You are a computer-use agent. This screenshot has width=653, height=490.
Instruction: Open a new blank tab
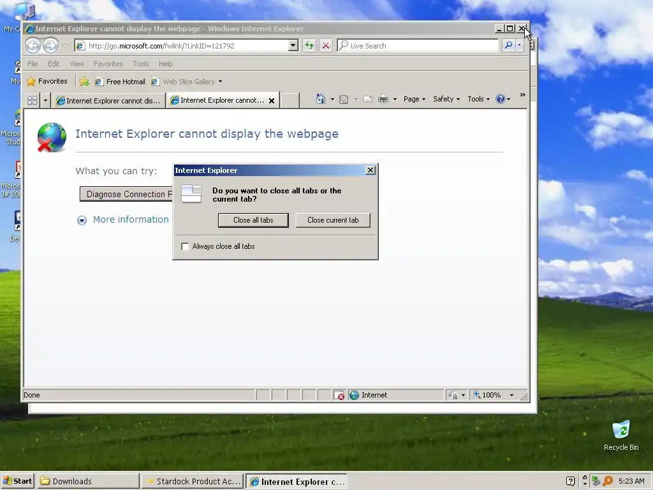[290, 100]
